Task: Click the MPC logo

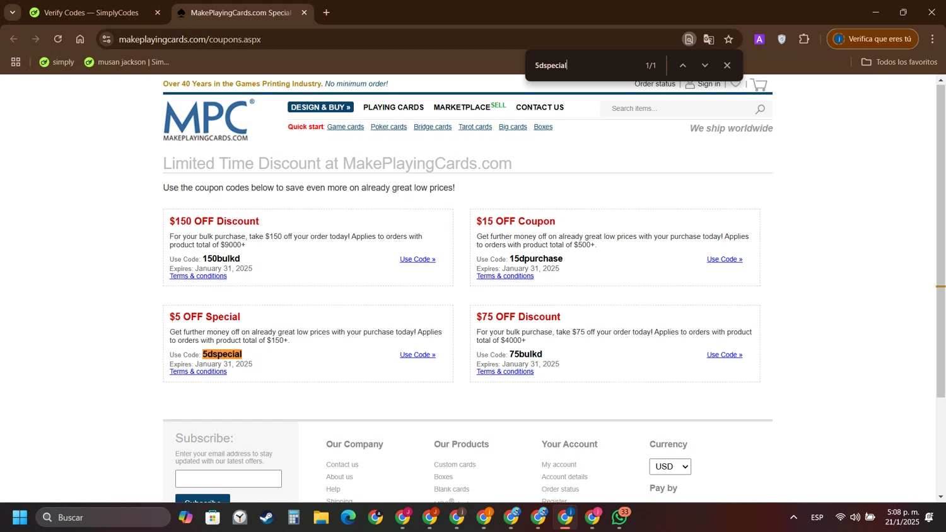Action: tap(209, 120)
